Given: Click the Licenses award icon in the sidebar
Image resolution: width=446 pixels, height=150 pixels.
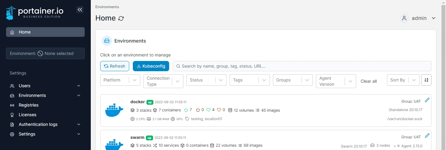Looking at the screenshot, I should coord(12,115).
